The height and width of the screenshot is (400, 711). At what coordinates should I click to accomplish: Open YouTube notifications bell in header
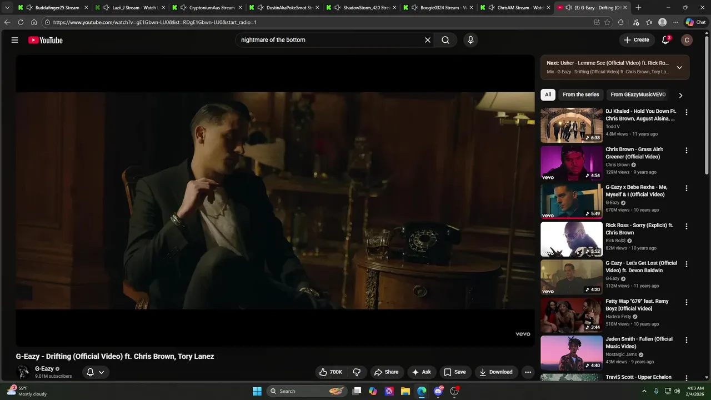665,40
